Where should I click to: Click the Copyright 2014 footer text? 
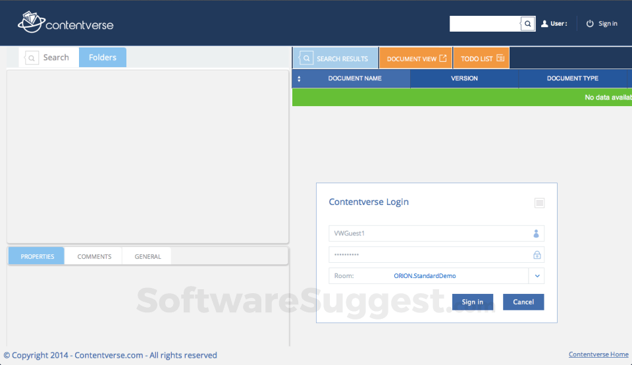click(111, 355)
